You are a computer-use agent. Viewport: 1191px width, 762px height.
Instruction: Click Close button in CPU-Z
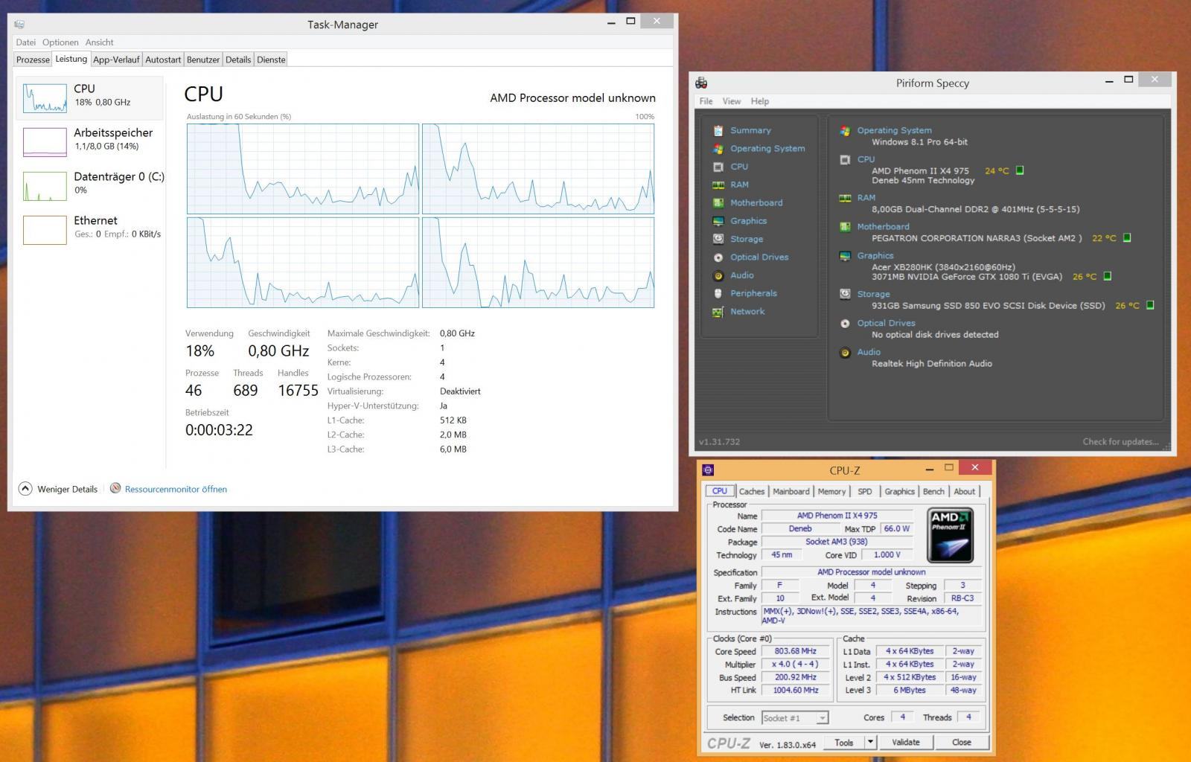tap(962, 742)
